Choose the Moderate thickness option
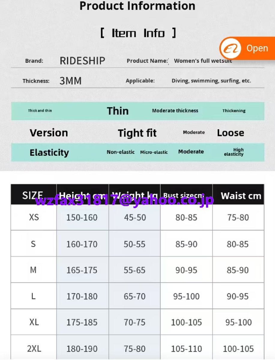Viewport: 275px width, 360px height. [x=175, y=111]
